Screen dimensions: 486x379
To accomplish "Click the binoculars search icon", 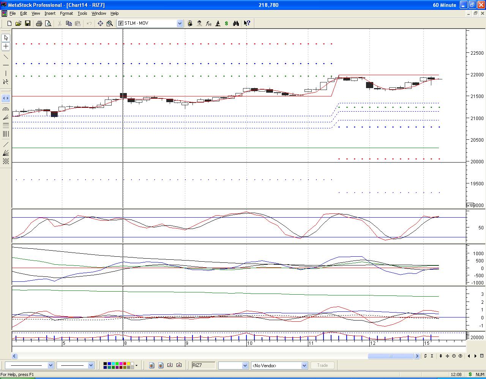I will click(x=236, y=23).
